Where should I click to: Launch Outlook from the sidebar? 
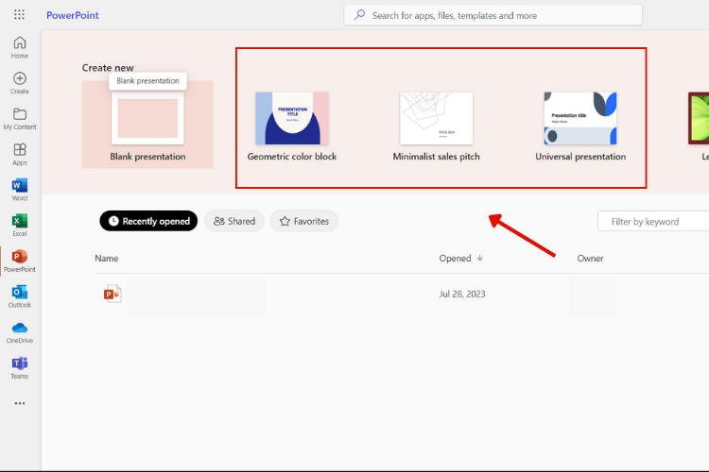(x=20, y=296)
